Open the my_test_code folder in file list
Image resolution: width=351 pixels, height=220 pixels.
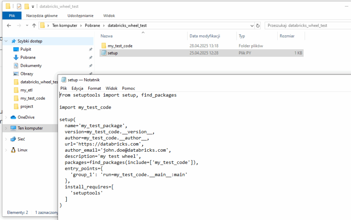tap(120, 46)
